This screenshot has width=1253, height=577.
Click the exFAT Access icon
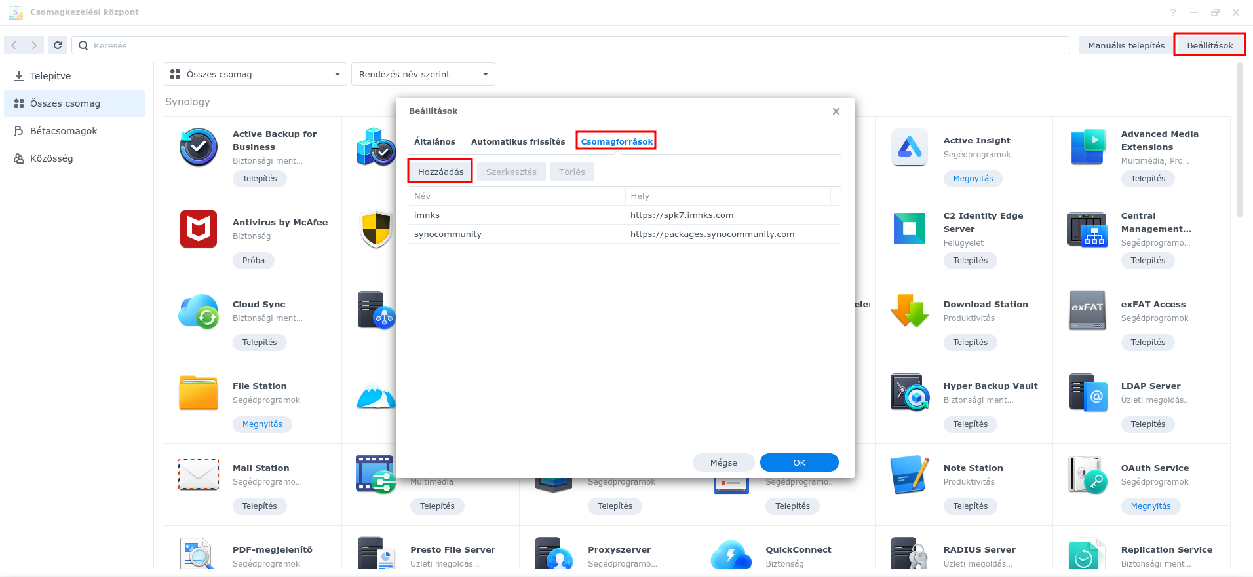[x=1087, y=311]
